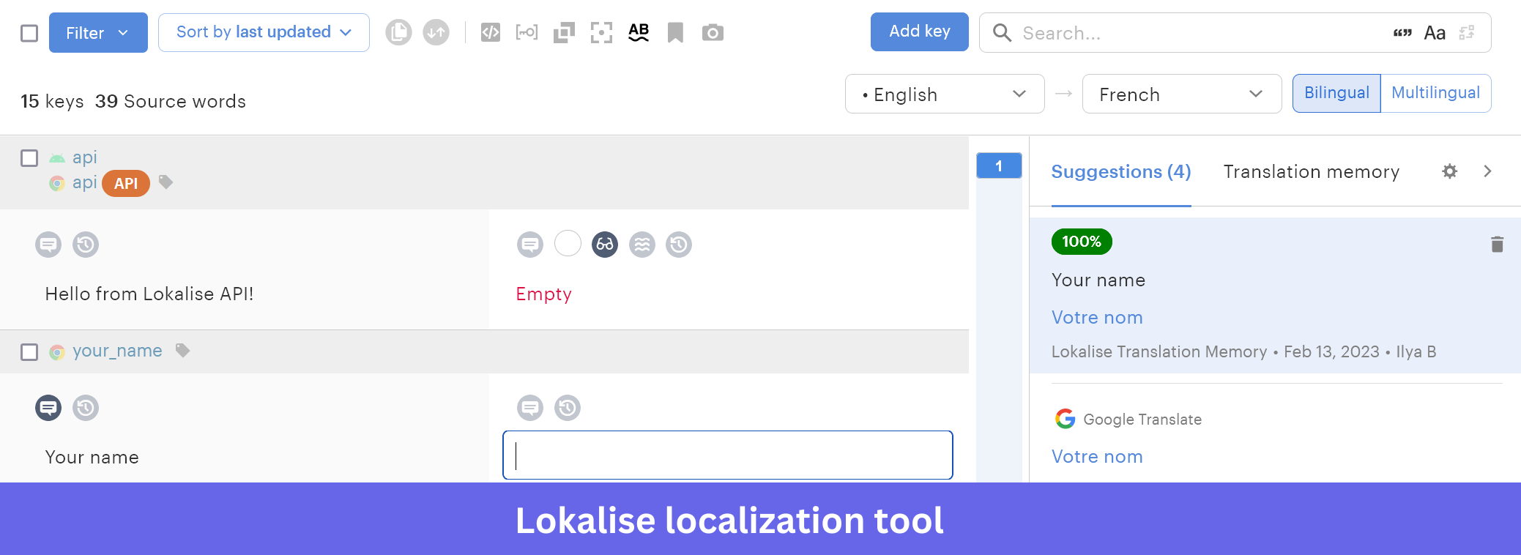Viewport: 1521px width, 555px height.
Task: Toggle the AB spell check icon
Action: click(639, 32)
